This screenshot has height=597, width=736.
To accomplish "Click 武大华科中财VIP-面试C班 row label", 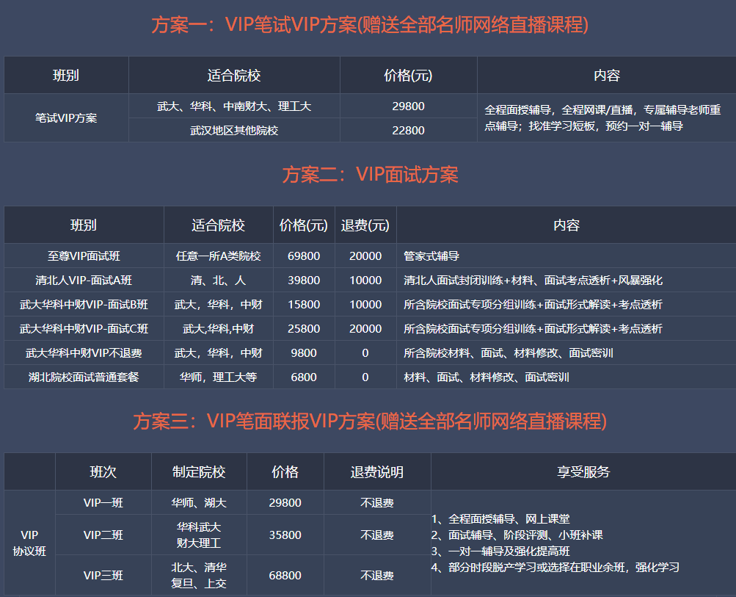I will click(x=84, y=329).
